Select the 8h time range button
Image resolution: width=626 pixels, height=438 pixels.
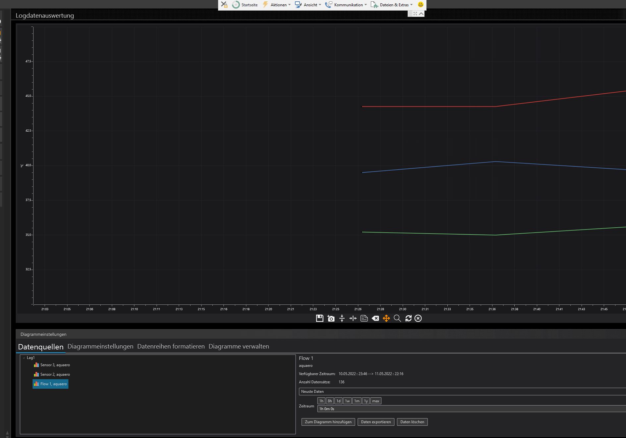click(x=329, y=401)
